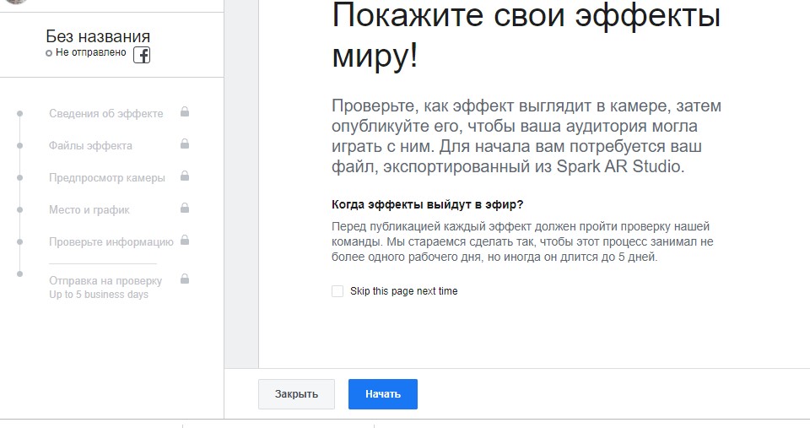Image resolution: width=810 pixels, height=428 pixels.
Task: Select the Файлы эффекта step
Action: pos(90,146)
